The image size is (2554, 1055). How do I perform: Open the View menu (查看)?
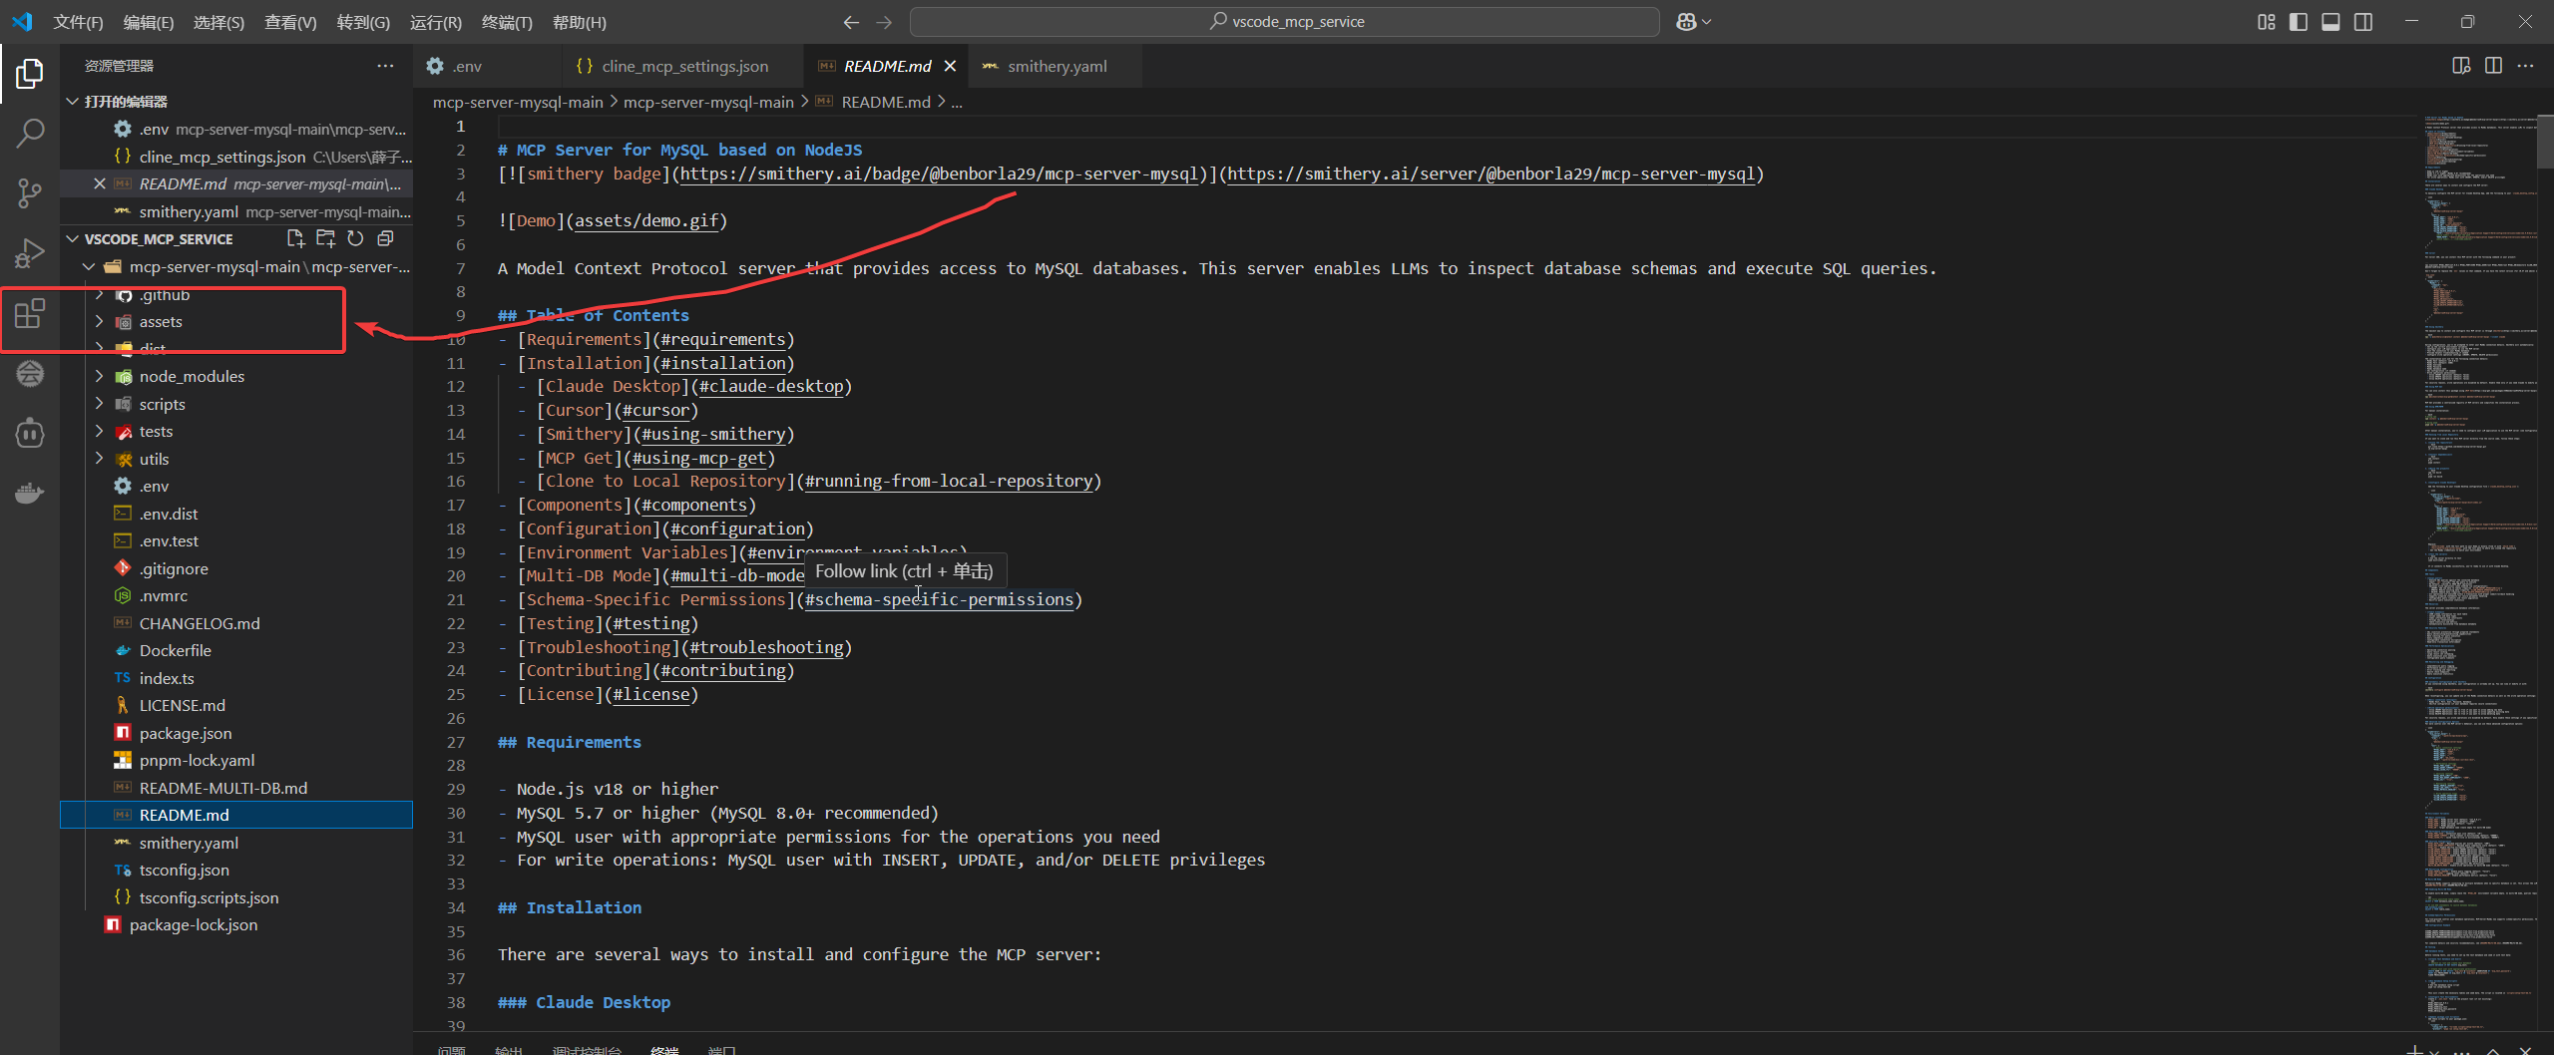(x=290, y=22)
